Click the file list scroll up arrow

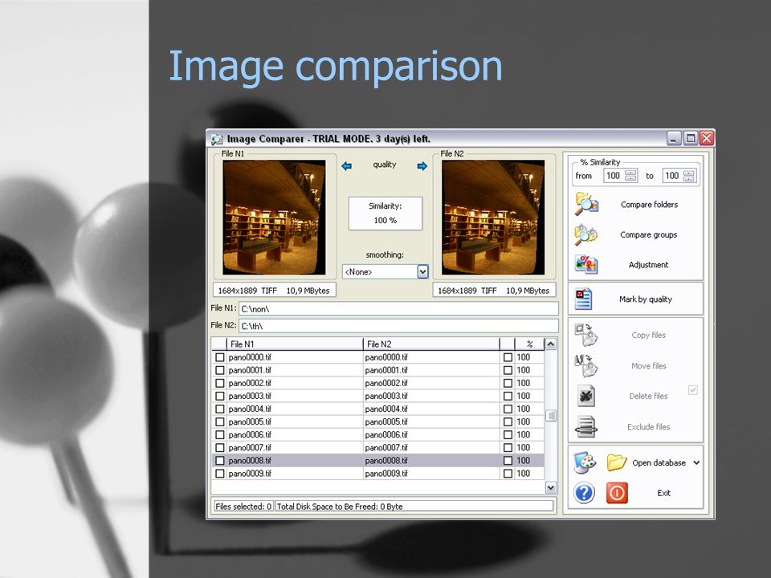pyautogui.click(x=551, y=344)
